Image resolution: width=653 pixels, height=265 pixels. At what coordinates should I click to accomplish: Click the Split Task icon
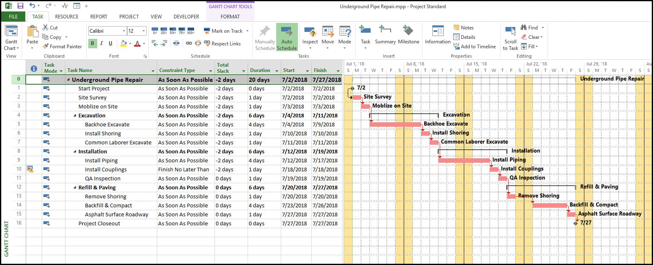click(177, 43)
